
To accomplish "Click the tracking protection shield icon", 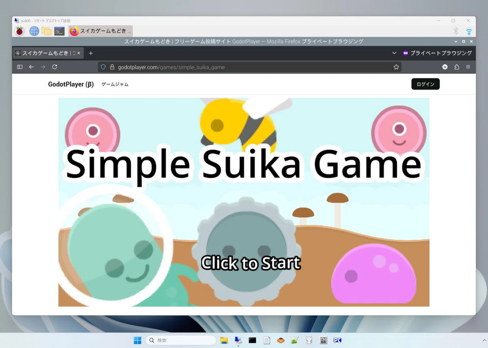I will coord(103,67).
